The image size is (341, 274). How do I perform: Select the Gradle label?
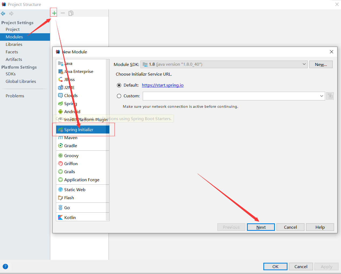pyautogui.click(x=71, y=146)
